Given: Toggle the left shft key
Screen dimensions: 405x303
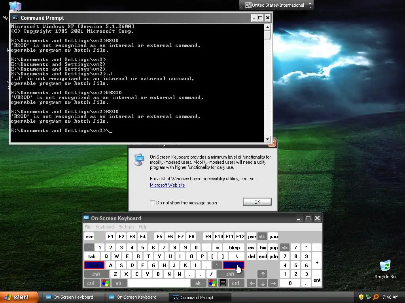Looking at the screenshot, I should pyautogui.click(x=96, y=274).
